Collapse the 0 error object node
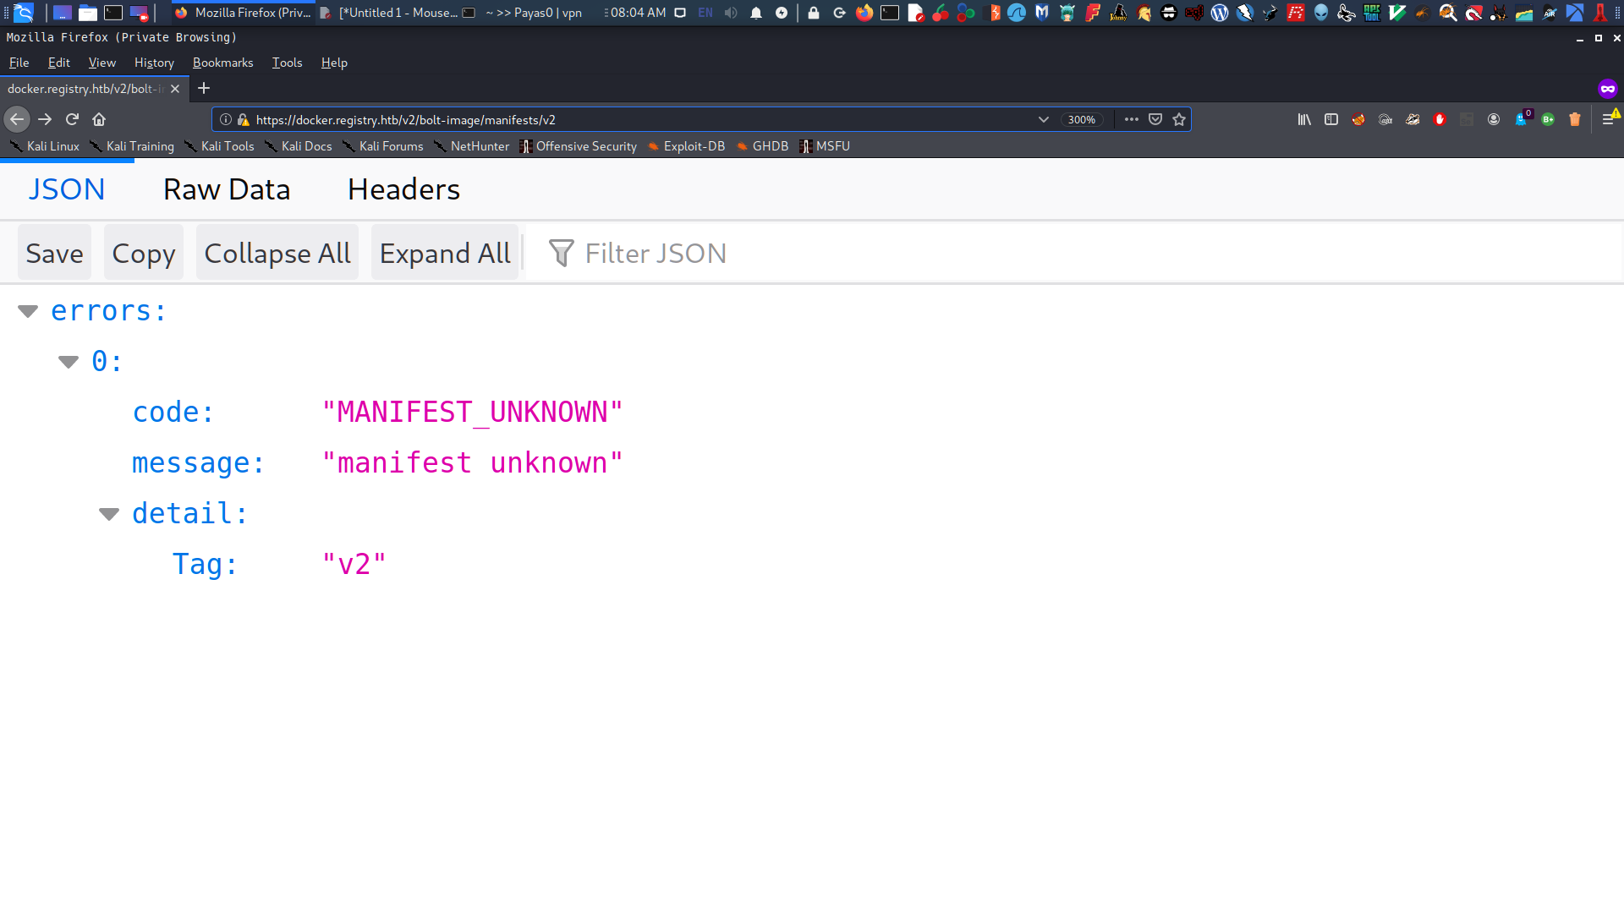This screenshot has width=1624, height=913. (67, 360)
